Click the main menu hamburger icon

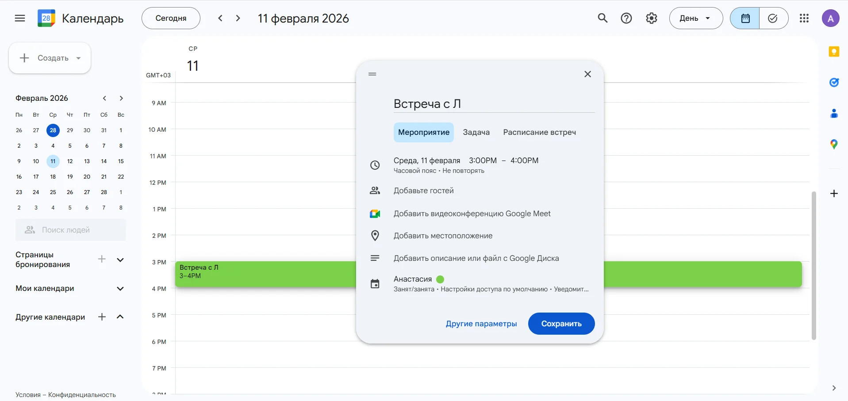click(20, 18)
